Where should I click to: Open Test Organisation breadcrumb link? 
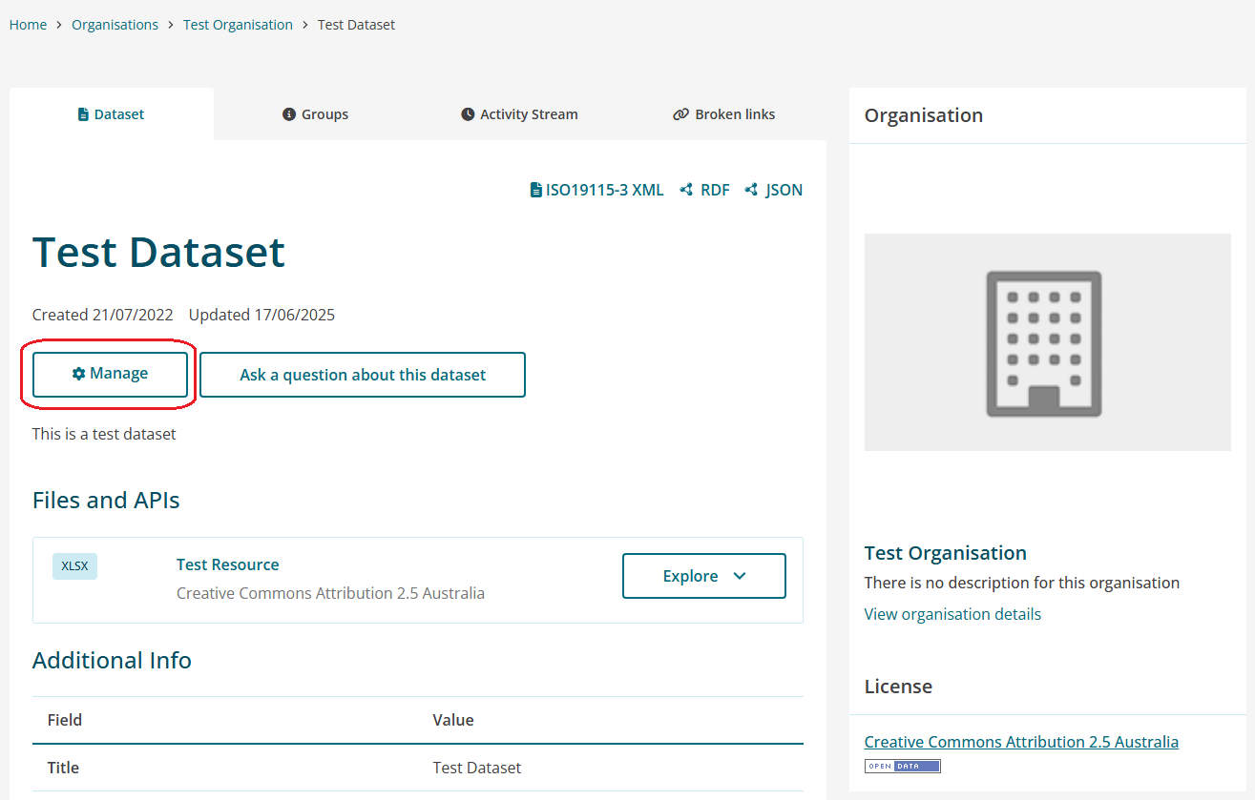click(x=238, y=25)
